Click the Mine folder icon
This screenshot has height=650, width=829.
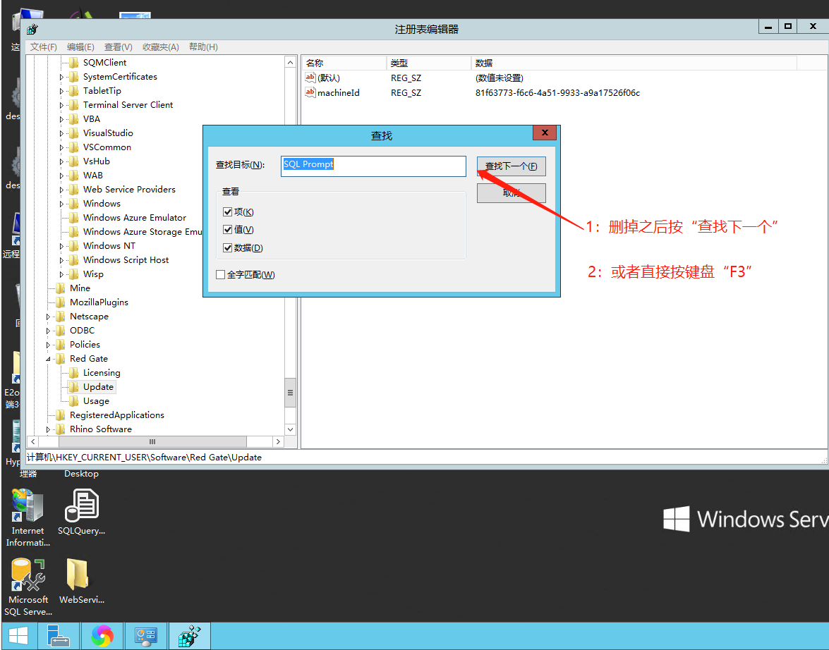pos(61,288)
